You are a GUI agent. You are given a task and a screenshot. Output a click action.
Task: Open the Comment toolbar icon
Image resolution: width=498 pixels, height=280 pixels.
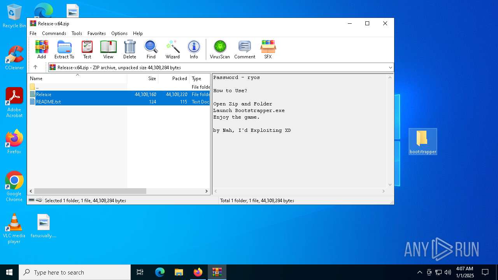[x=245, y=49]
